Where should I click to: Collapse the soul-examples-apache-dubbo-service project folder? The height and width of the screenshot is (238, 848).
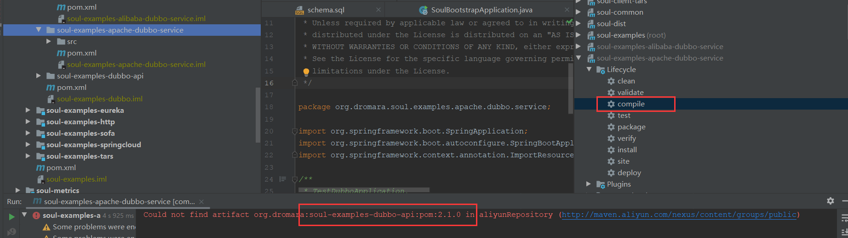pos(39,30)
